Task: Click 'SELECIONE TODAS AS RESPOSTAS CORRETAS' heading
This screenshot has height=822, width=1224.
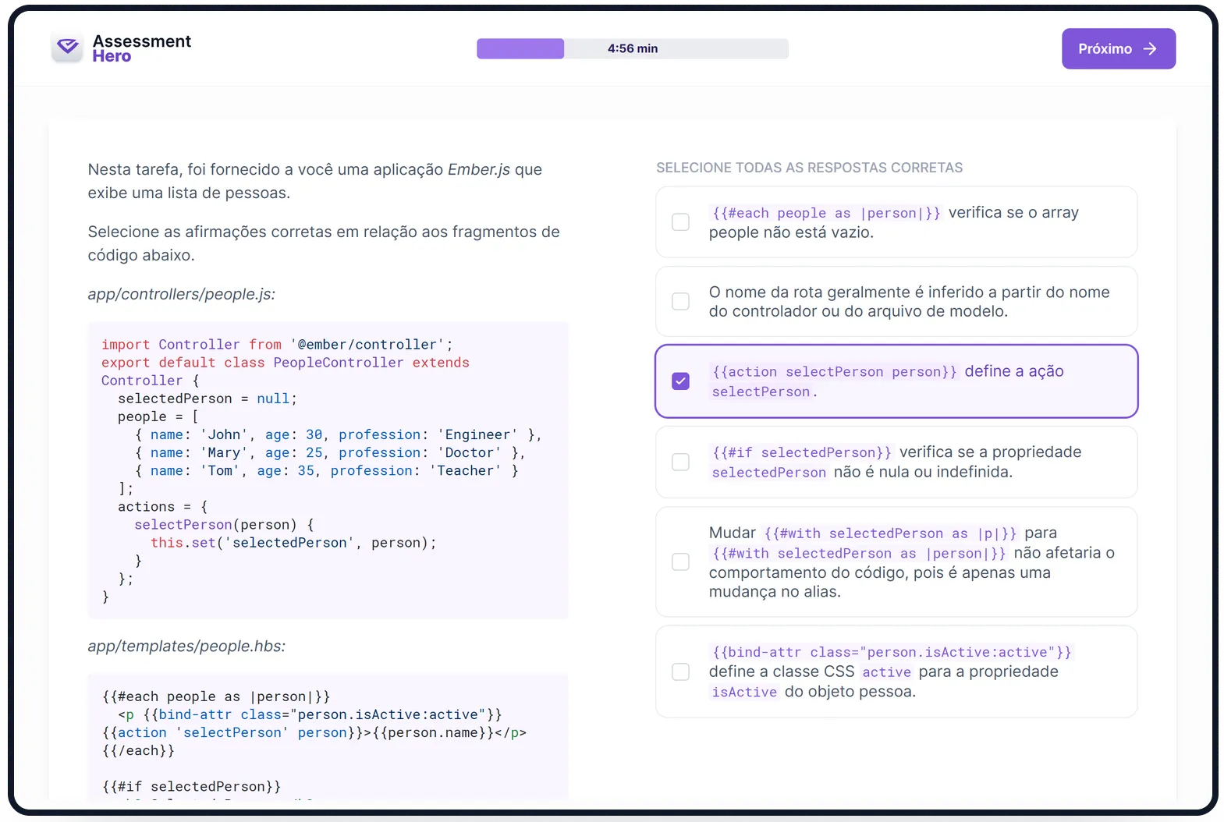Action: (x=809, y=168)
